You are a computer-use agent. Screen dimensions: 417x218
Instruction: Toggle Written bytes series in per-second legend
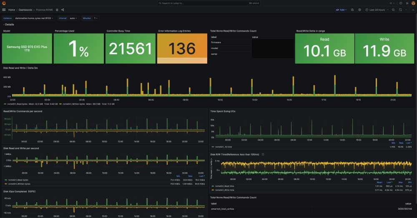click(19, 184)
